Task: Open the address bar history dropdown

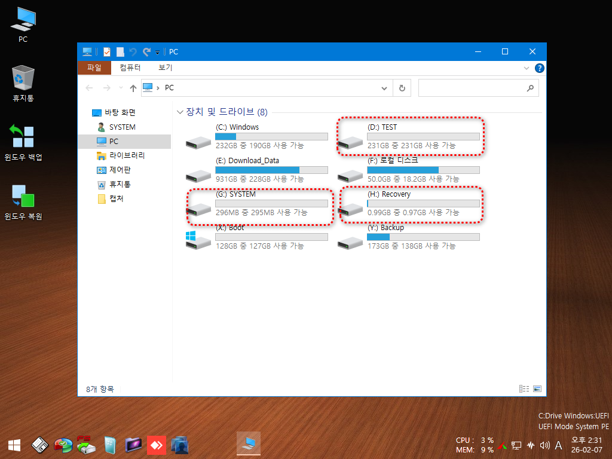Action: [384, 88]
